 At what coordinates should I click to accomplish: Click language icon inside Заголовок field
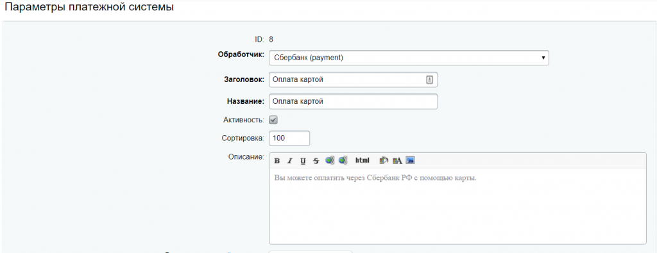click(429, 79)
